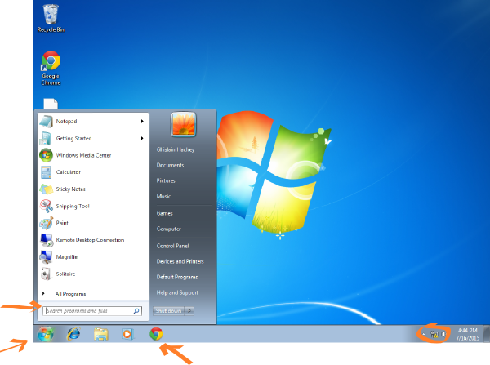Open Games from Start menu
Image resolution: width=490 pixels, height=365 pixels.
pyautogui.click(x=165, y=213)
